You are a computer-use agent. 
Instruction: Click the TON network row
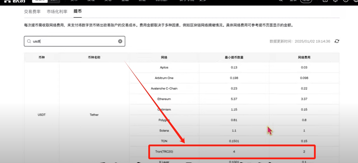(x=234, y=141)
